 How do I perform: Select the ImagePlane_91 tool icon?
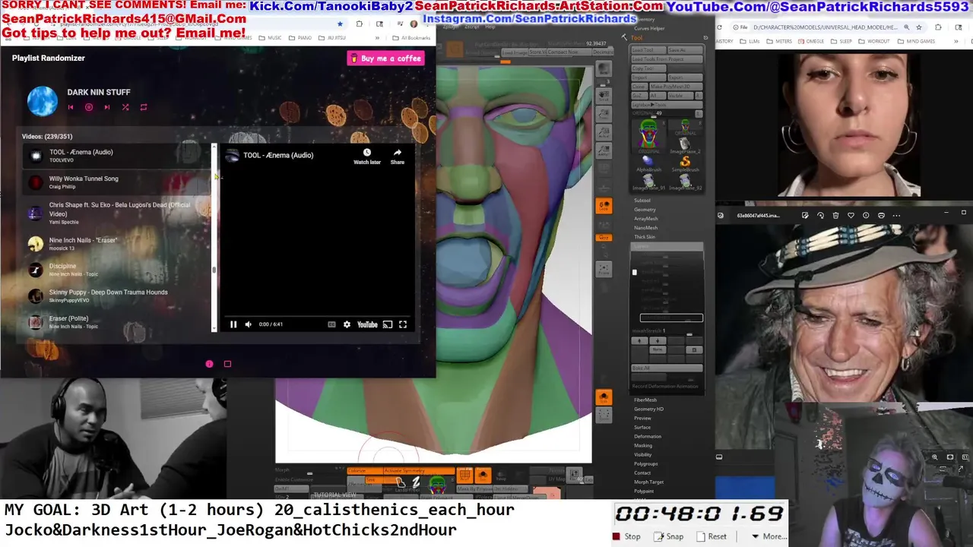[648, 182]
